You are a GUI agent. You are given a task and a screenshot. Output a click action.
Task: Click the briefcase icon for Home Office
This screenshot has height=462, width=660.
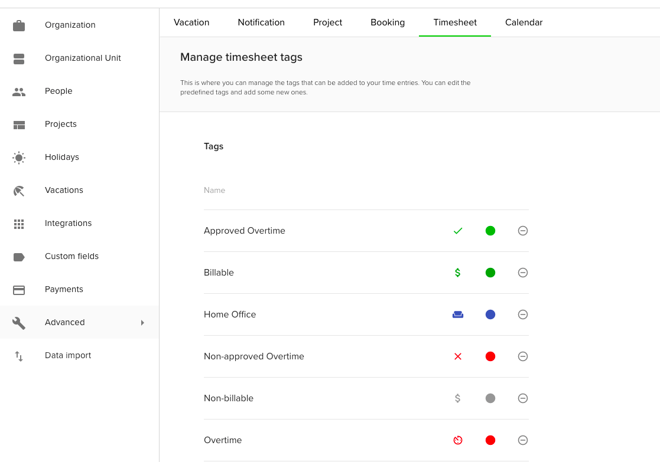[x=458, y=314]
